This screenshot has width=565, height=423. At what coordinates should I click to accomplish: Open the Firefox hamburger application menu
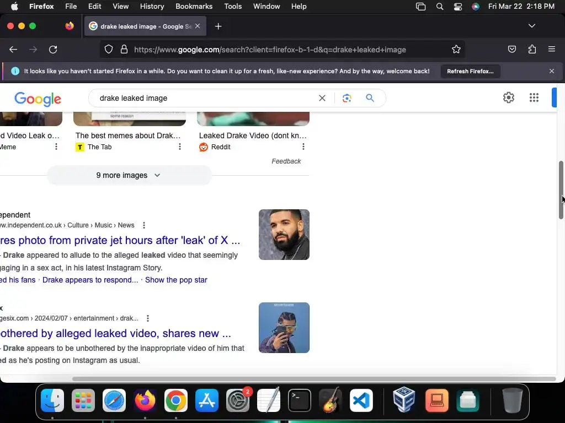point(552,49)
